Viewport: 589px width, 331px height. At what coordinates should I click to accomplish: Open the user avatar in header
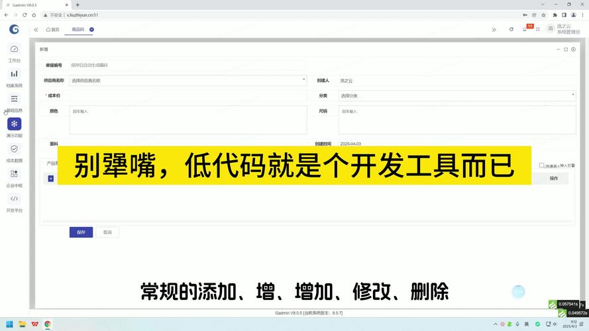(551, 29)
